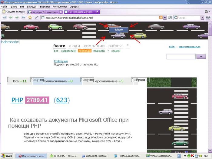Open the работа section
Image resolution: width=212 pixels, height=159 pixels.
pyautogui.click(x=115, y=46)
